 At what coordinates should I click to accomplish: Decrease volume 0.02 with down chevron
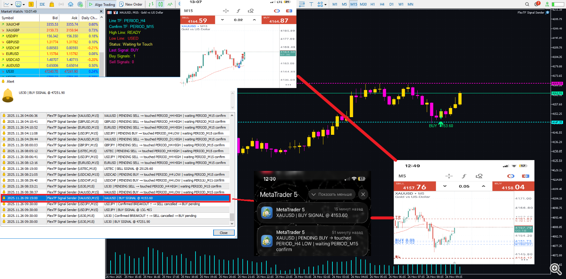222,20
